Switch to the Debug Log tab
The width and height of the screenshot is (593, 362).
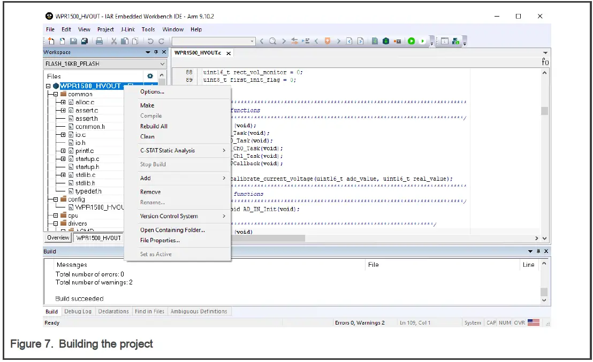(78, 311)
